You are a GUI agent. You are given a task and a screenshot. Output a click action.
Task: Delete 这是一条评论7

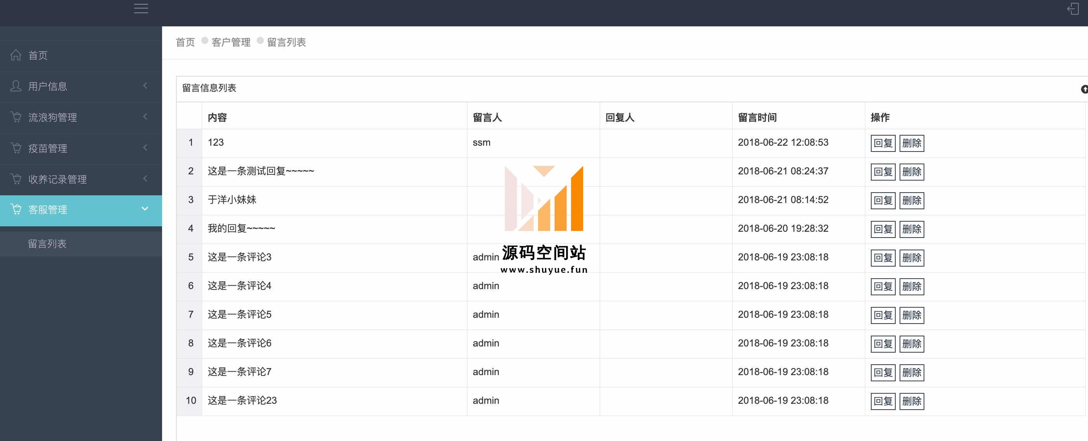[912, 373]
